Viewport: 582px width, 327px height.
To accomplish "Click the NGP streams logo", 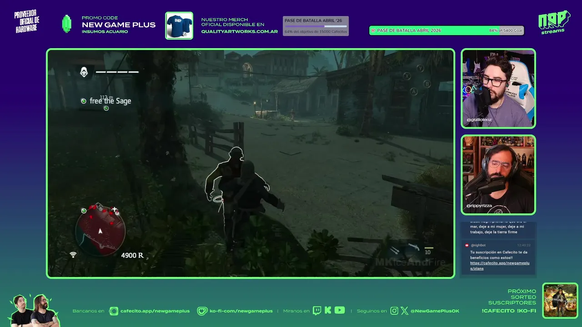I will click(x=554, y=22).
